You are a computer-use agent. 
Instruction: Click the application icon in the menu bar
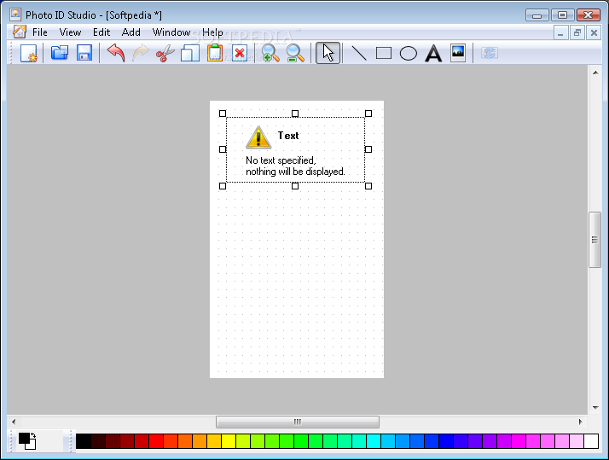[x=19, y=32]
